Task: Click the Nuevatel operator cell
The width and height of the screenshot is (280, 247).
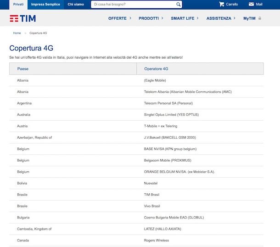Action: click(151, 183)
